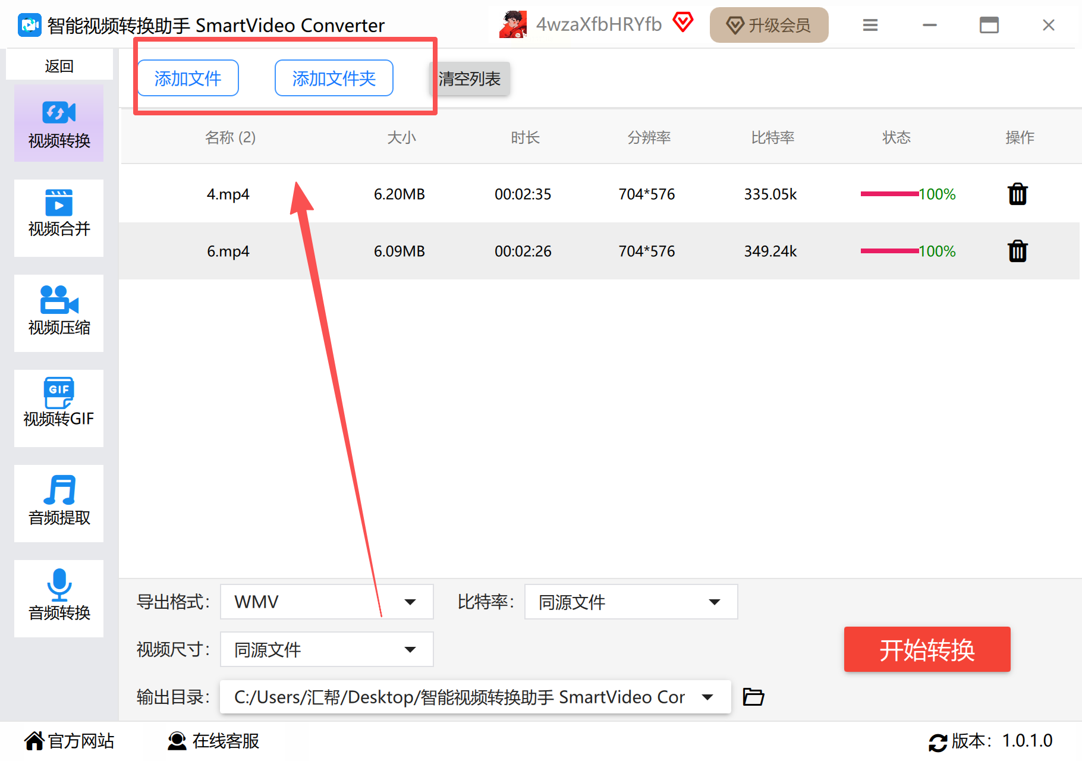The height and width of the screenshot is (761, 1082).
Task: Open the 视频合并 video merge tool
Action: pyautogui.click(x=59, y=218)
